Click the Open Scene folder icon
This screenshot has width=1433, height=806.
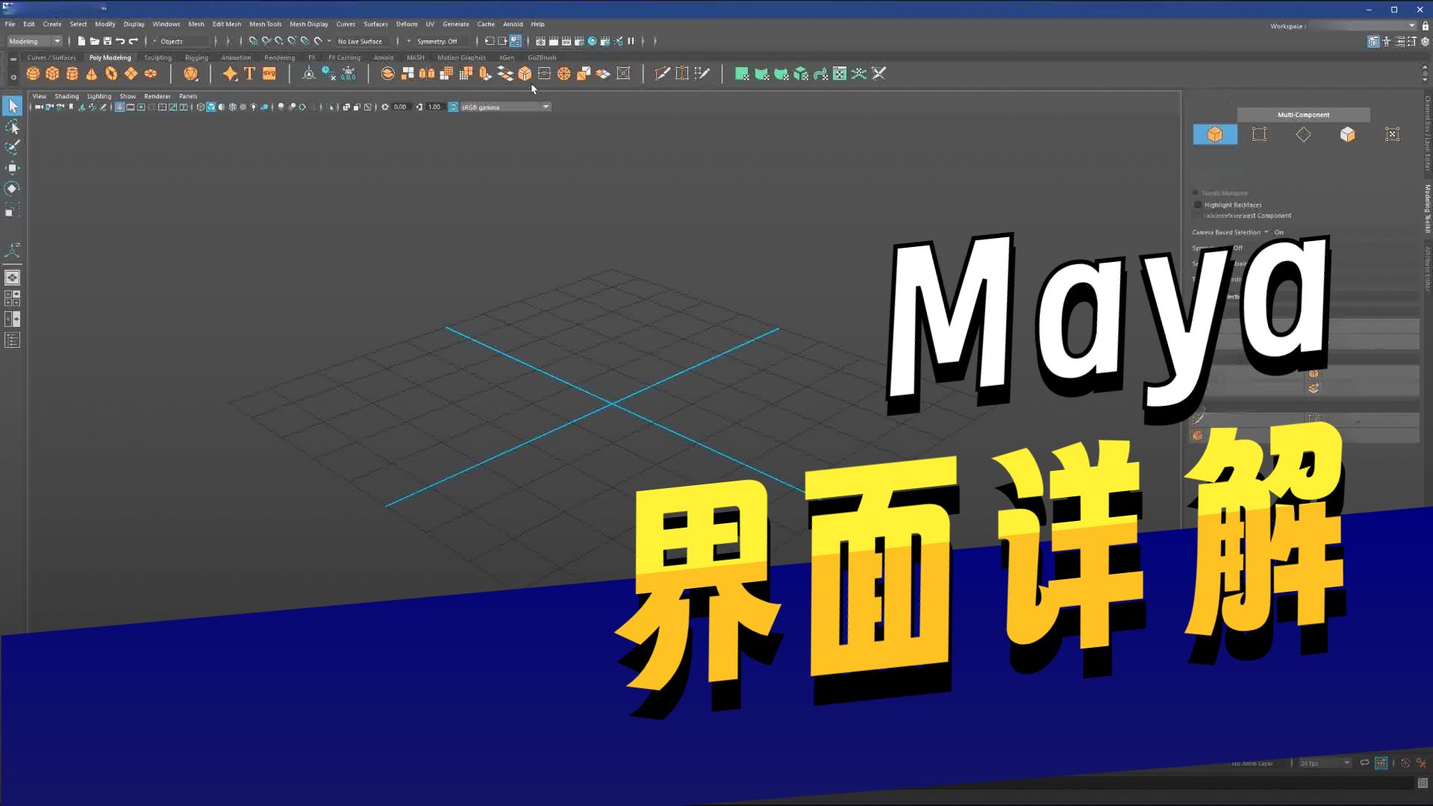click(x=94, y=41)
